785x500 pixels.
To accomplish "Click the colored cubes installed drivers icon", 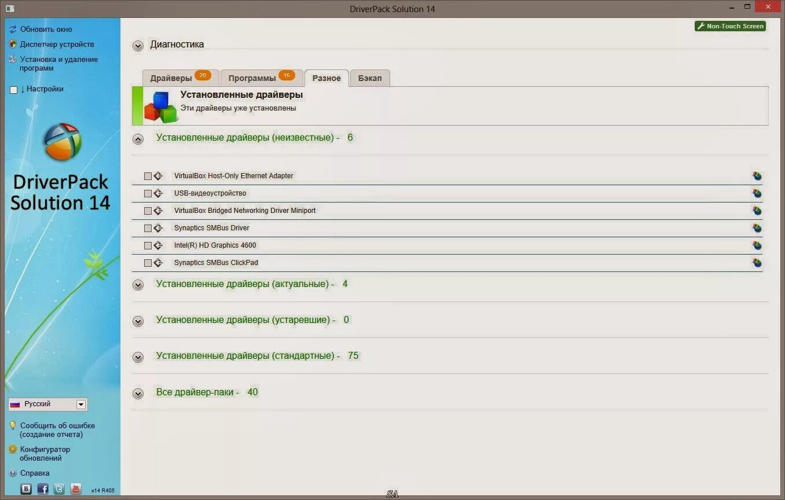I will (160, 107).
